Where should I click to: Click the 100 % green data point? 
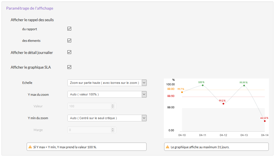(x=203, y=85)
